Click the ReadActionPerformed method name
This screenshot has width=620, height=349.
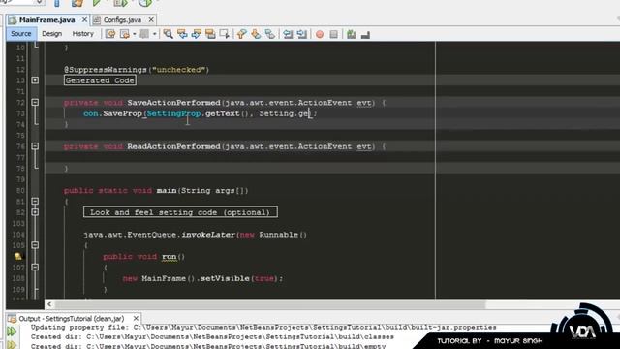[173, 146]
